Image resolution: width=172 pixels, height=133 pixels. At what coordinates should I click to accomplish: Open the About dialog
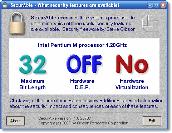[15, 121]
